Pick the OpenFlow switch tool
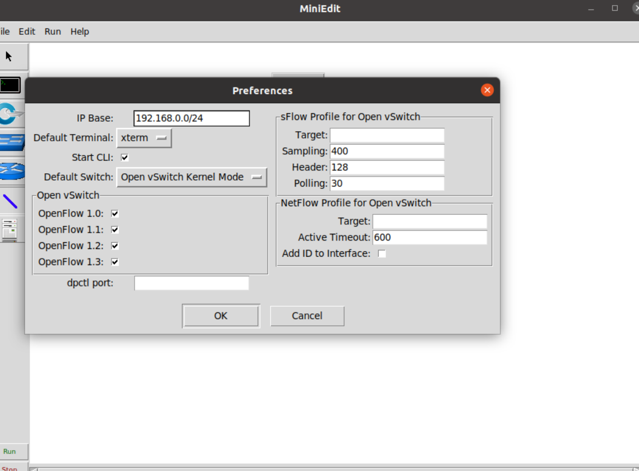This screenshot has height=471, width=639. click(11, 114)
